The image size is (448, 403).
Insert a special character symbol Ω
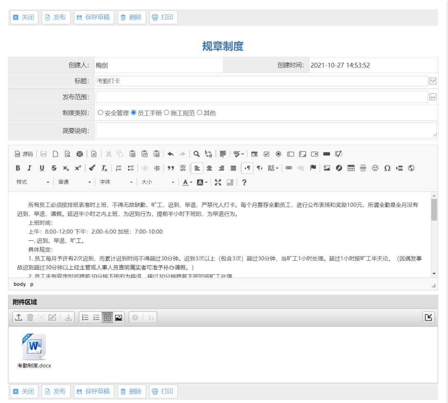[387, 168]
